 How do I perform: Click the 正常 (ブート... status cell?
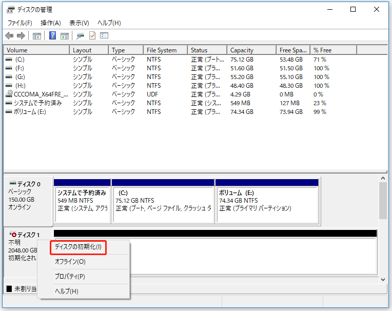pyautogui.click(x=207, y=60)
